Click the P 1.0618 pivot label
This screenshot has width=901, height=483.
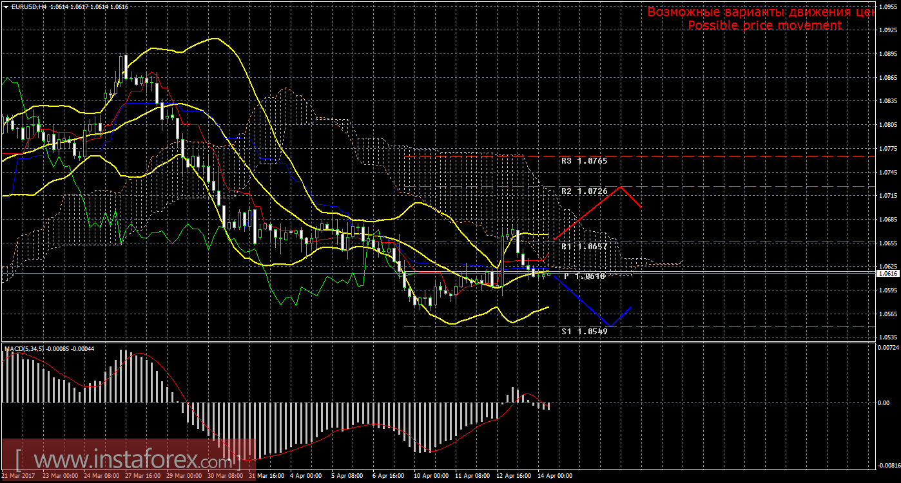tap(585, 276)
